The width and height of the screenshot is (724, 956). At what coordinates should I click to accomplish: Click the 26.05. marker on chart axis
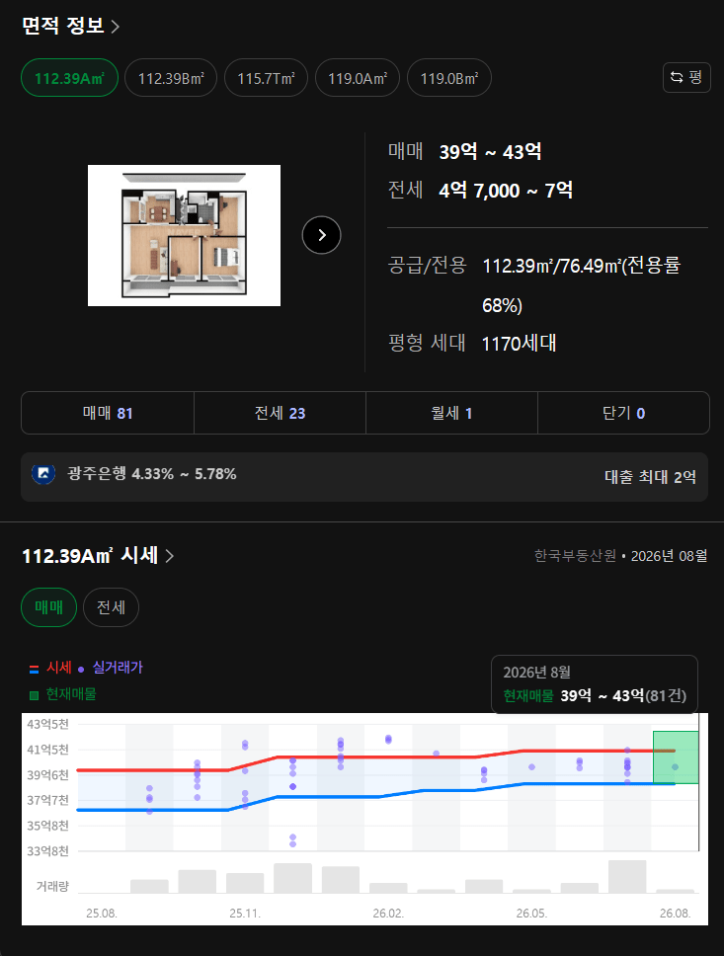(531, 914)
